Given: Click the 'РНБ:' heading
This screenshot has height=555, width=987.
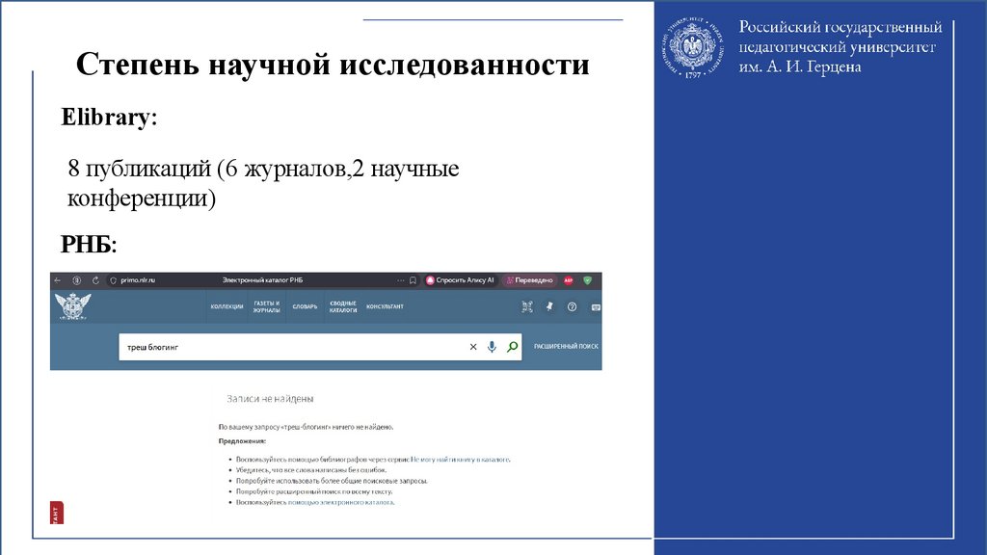Looking at the screenshot, I should point(89,244).
